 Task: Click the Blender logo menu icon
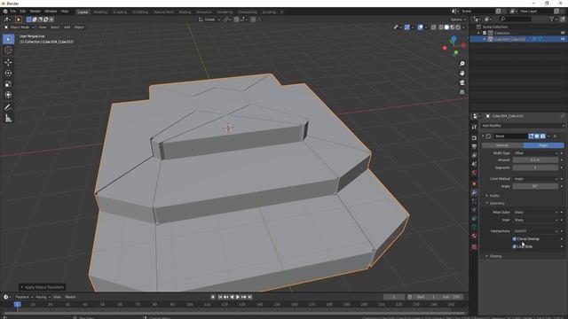click(x=5, y=12)
